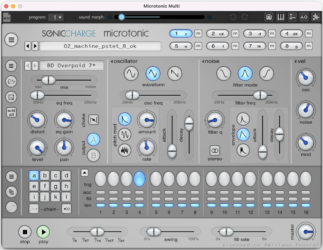Screen dimensions: 323x250
Task: Click the redo arrow in top bar
Action: (245, 17)
